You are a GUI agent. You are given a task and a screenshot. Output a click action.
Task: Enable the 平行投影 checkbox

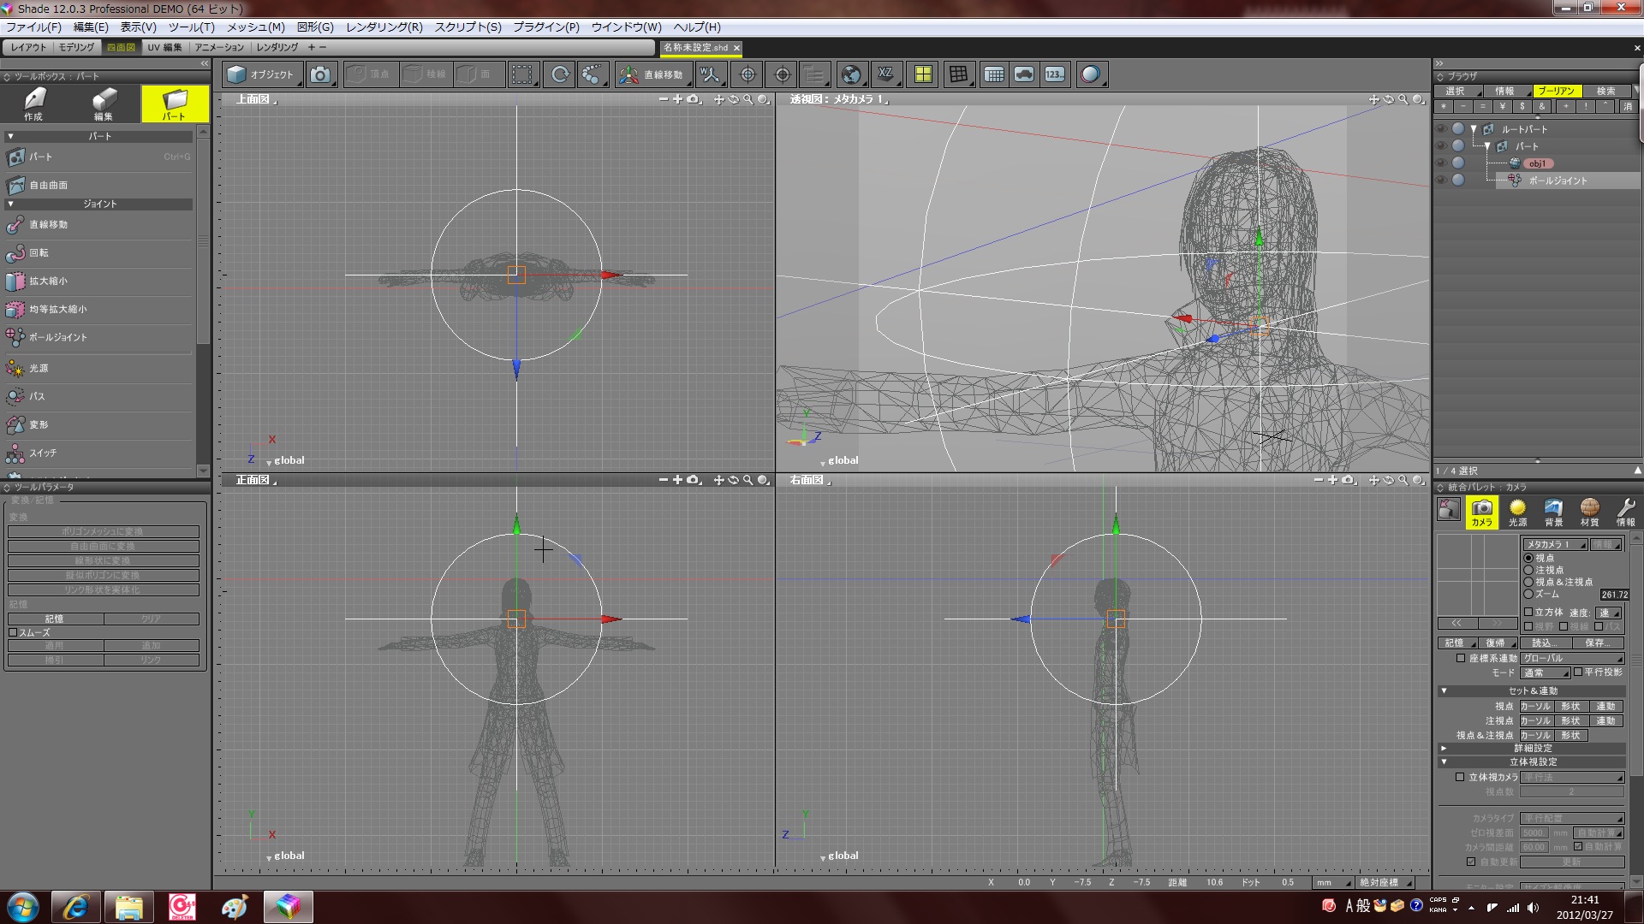coord(1578,672)
